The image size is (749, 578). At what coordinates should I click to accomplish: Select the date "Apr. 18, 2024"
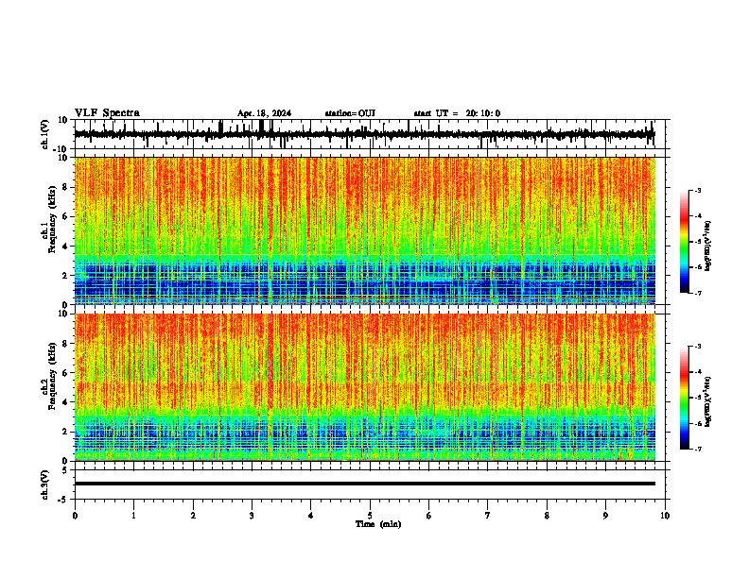tap(264, 113)
